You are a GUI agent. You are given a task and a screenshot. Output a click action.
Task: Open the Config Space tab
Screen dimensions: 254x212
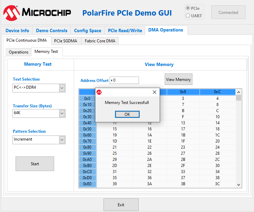tap(88, 30)
